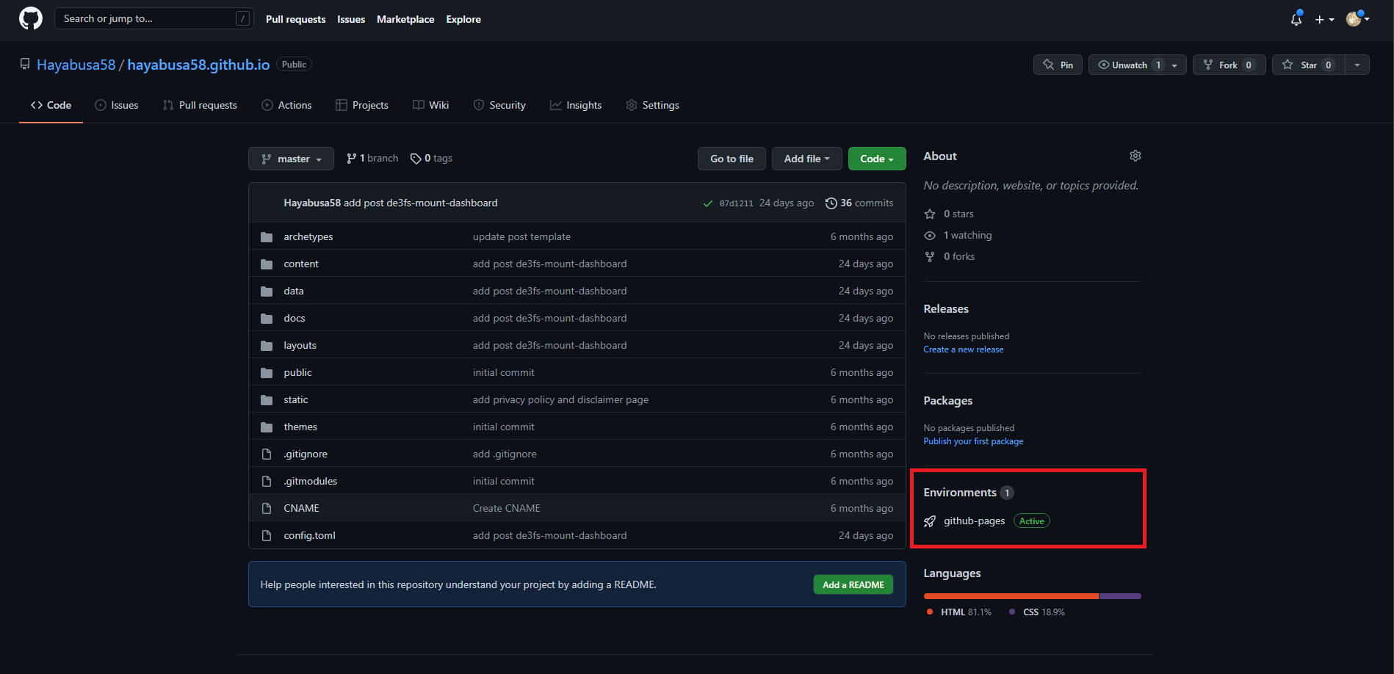Screen dimensions: 1394x674
Task: Fork this repository
Action: 1229,65
